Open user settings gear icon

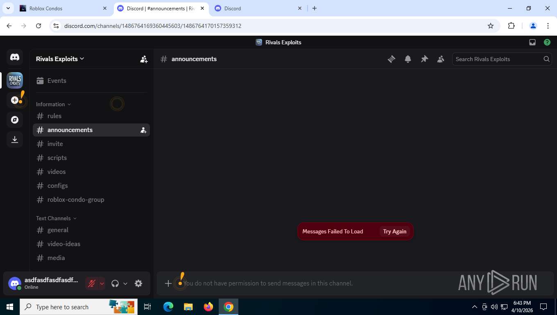(138, 283)
